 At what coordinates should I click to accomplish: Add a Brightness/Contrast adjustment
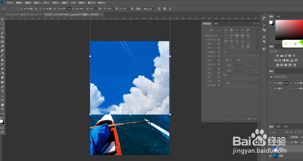point(277,56)
